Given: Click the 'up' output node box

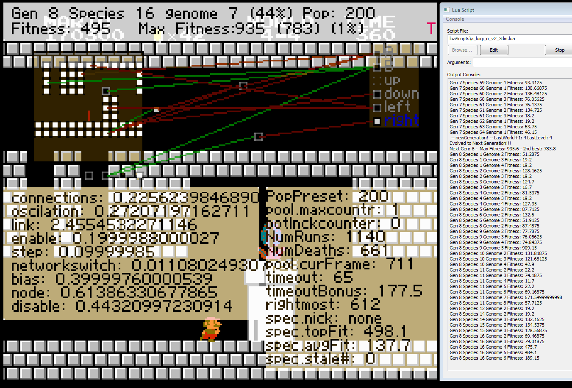Looking at the screenshot, I should coord(377,80).
